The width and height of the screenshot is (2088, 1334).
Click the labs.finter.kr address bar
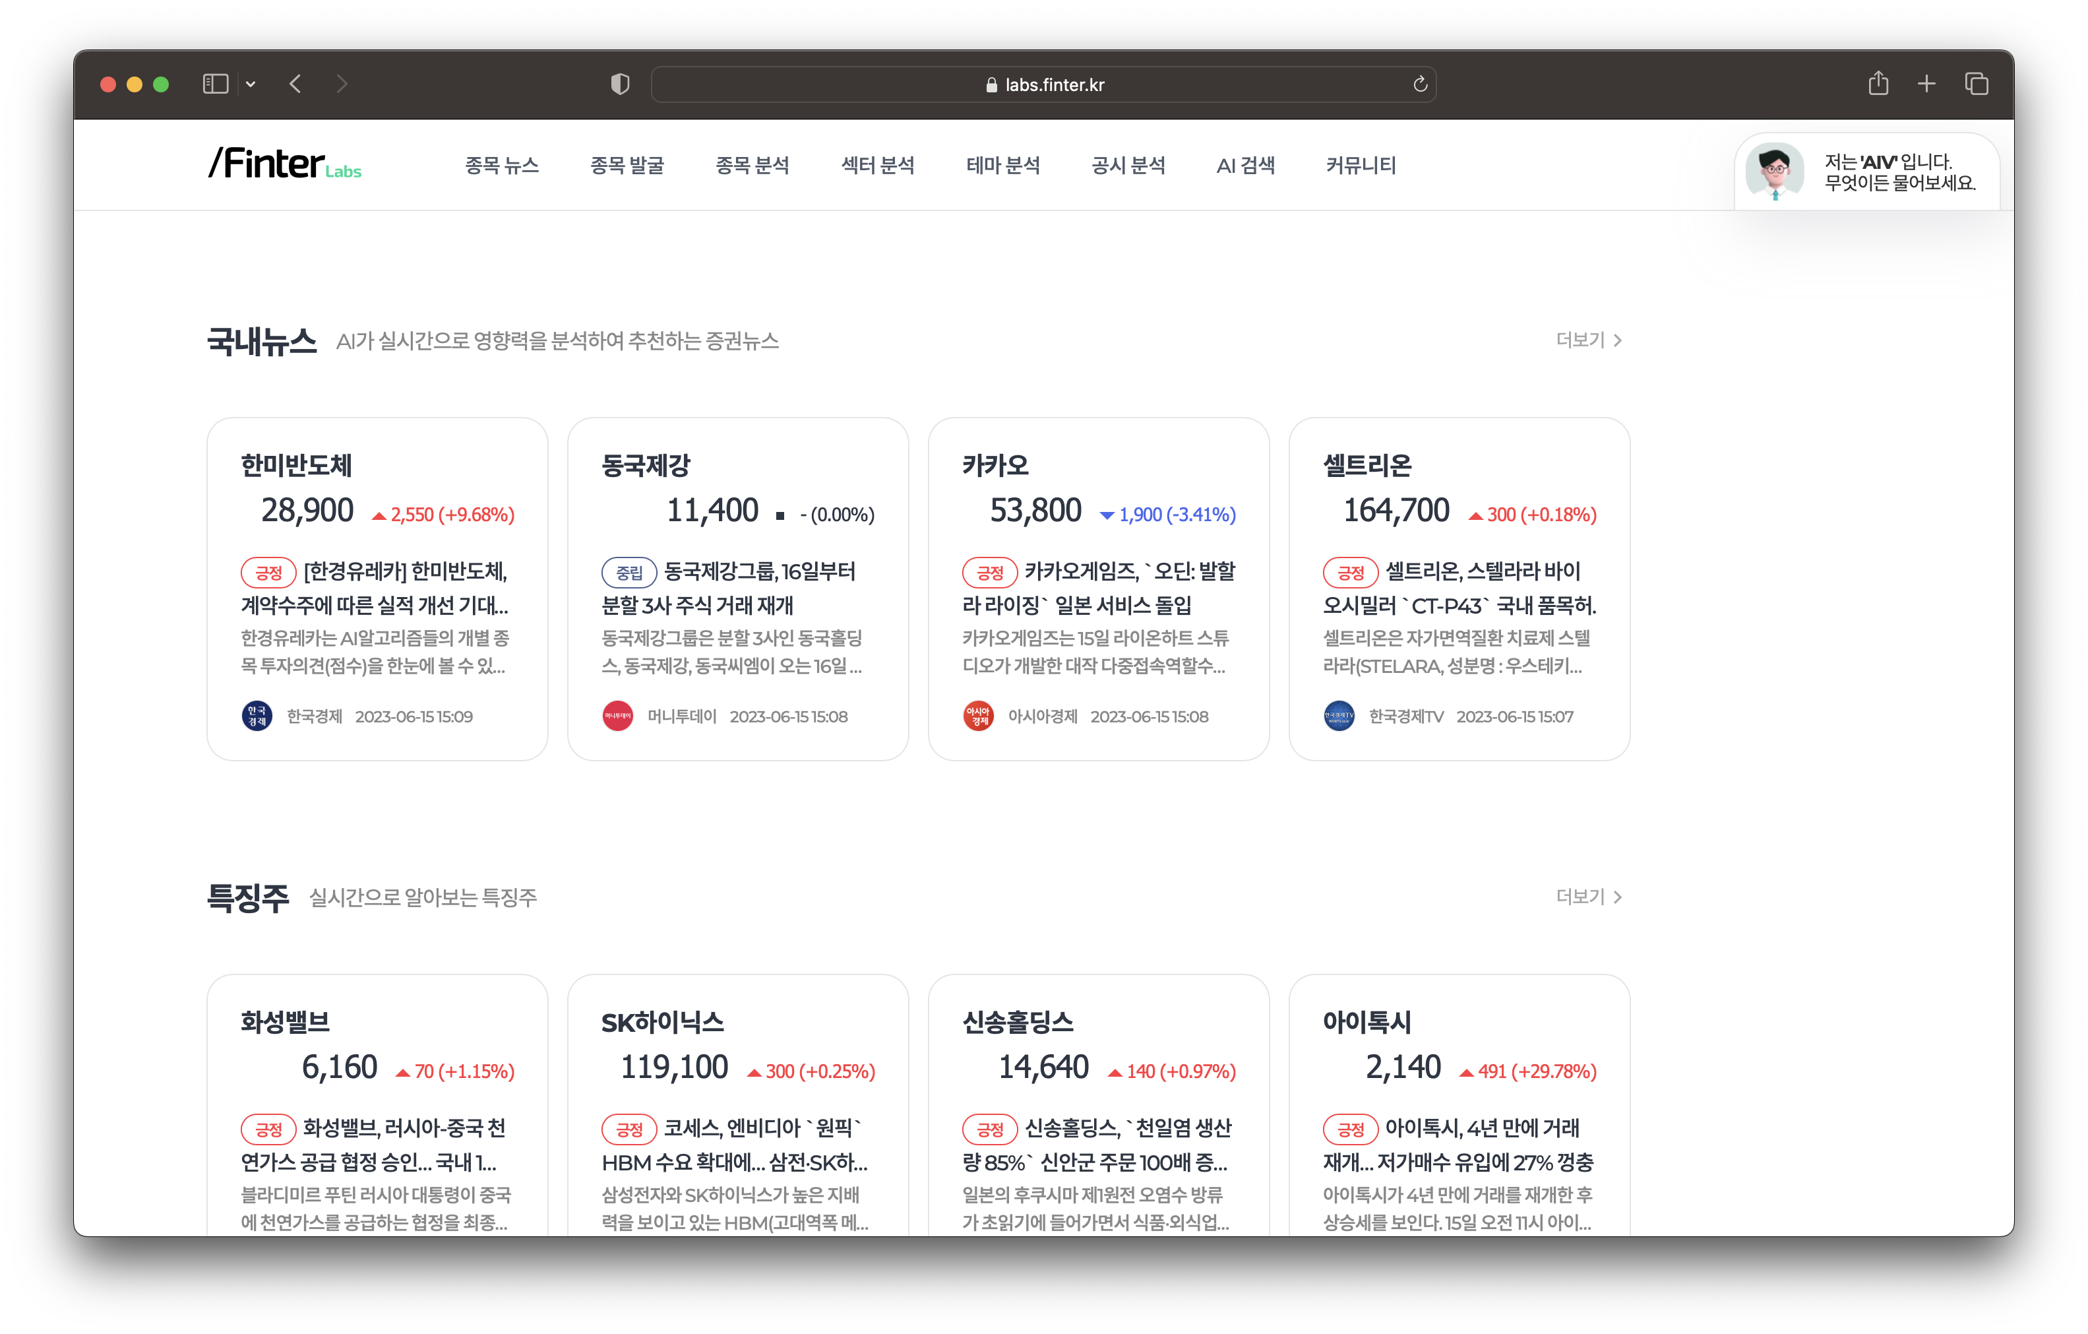click(1043, 84)
